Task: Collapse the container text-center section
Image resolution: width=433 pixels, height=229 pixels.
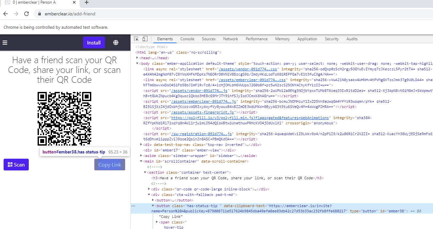Action: (145, 172)
